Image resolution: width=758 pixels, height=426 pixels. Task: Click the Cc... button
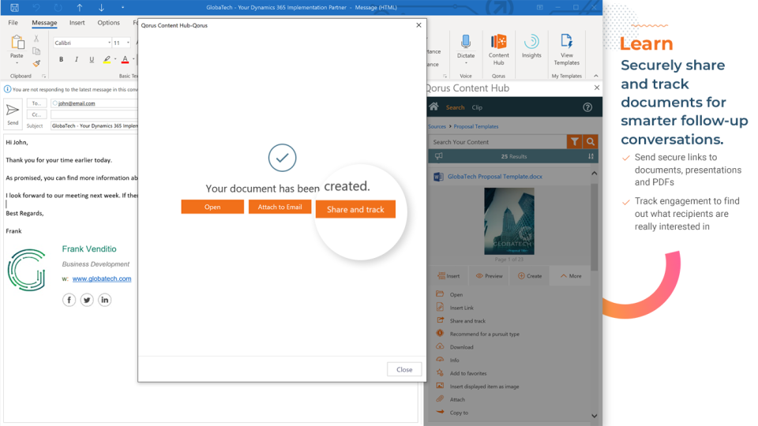[x=37, y=114]
